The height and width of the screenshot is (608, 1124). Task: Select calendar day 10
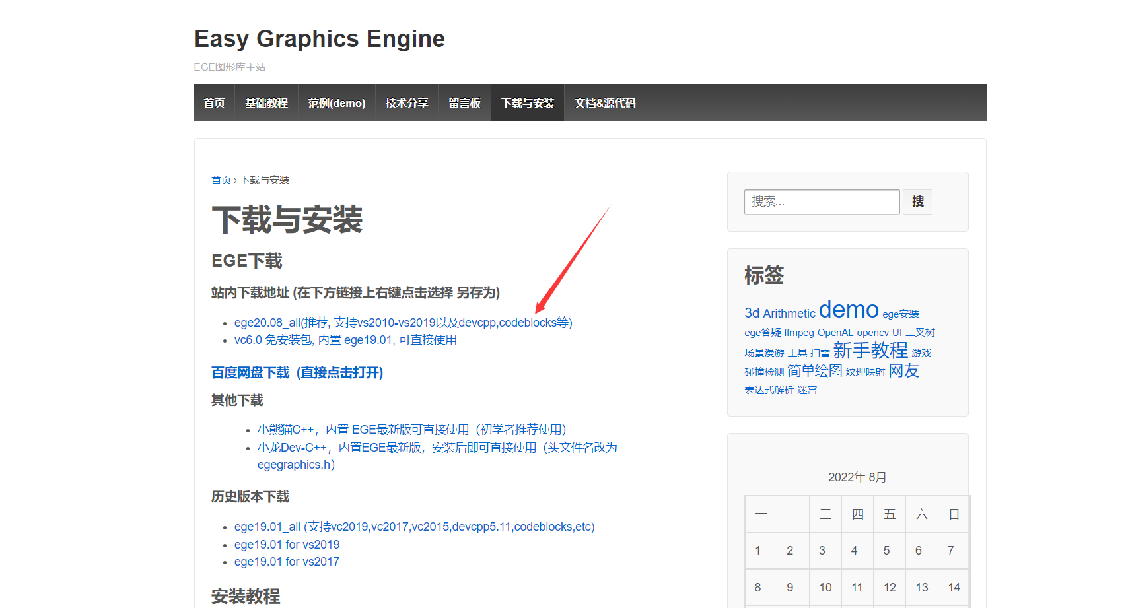tap(825, 588)
